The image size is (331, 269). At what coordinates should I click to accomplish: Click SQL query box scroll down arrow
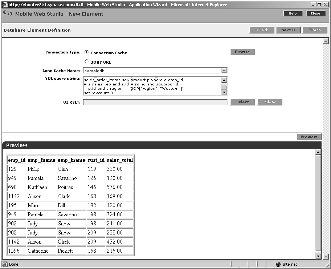click(x=224, y=92)
